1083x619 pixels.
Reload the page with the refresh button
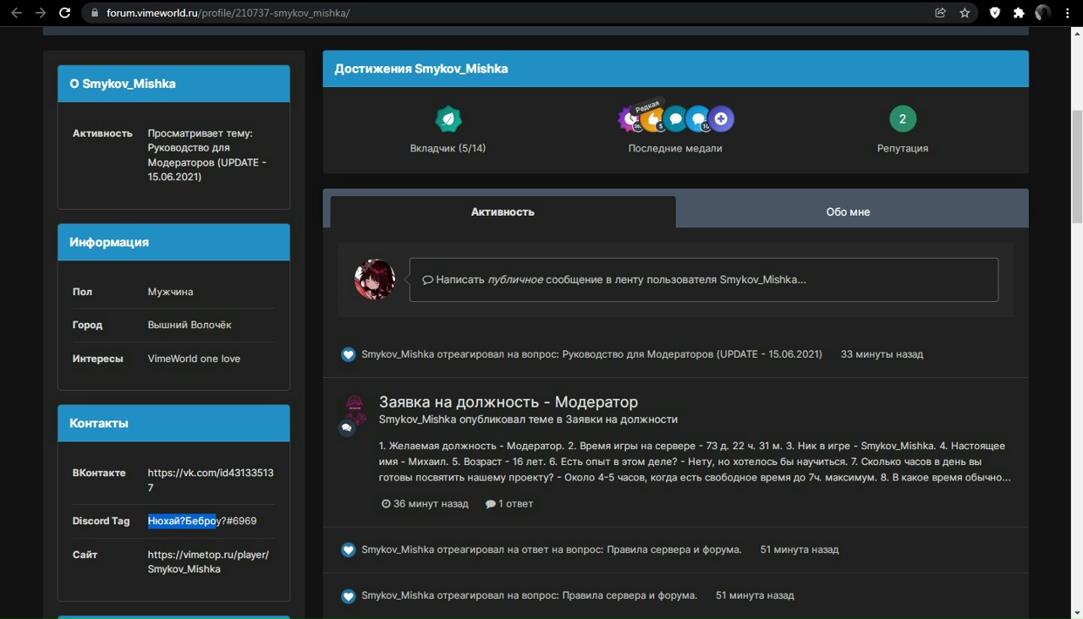tap(64, 13)
